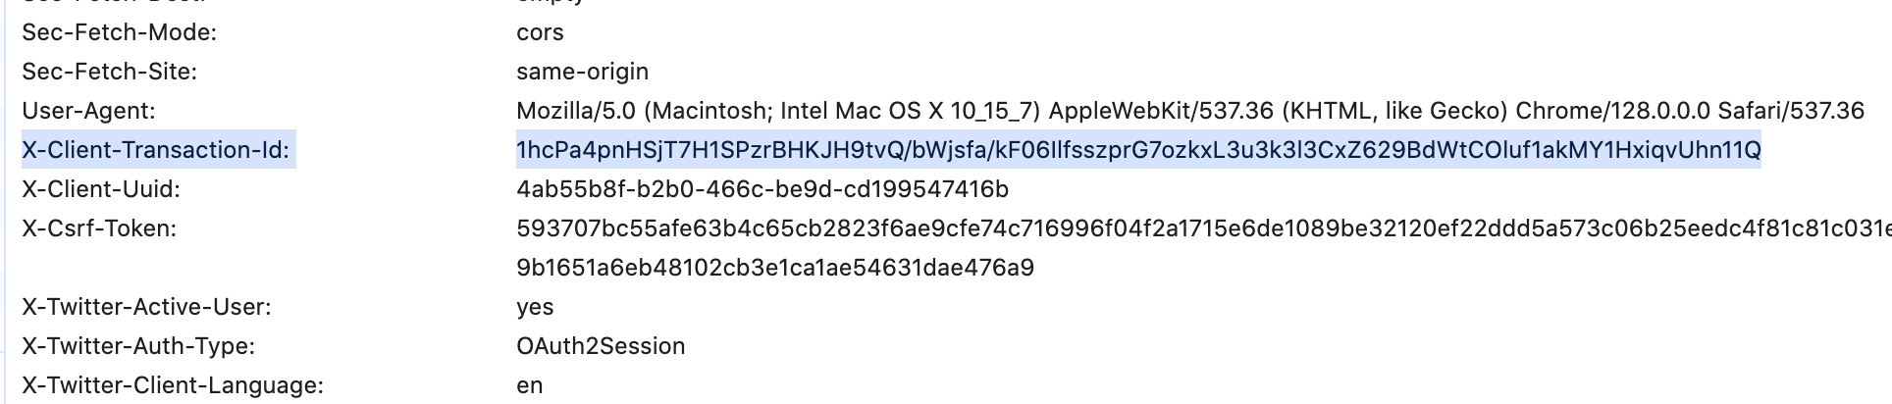
Task: Click the X-Twitter-Client-Language header name
Action: click(173, 385)
